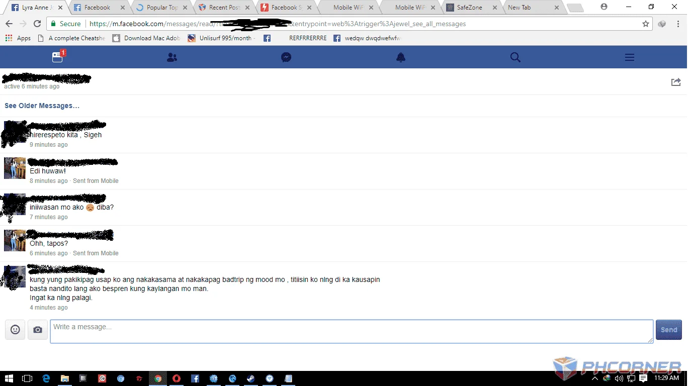Click the volume speaker tray icon
Viewport: 688px width, 386px height.
pyautogui.click(x=619, y=378)
